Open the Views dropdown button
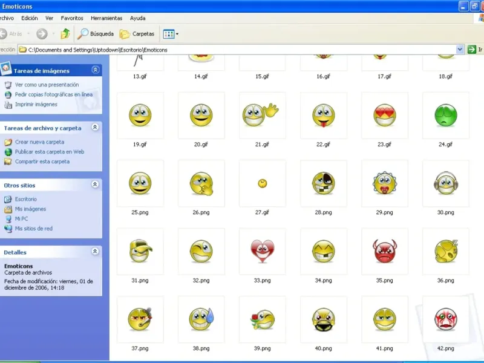The image size is (484, 363). tap(171, 34)
